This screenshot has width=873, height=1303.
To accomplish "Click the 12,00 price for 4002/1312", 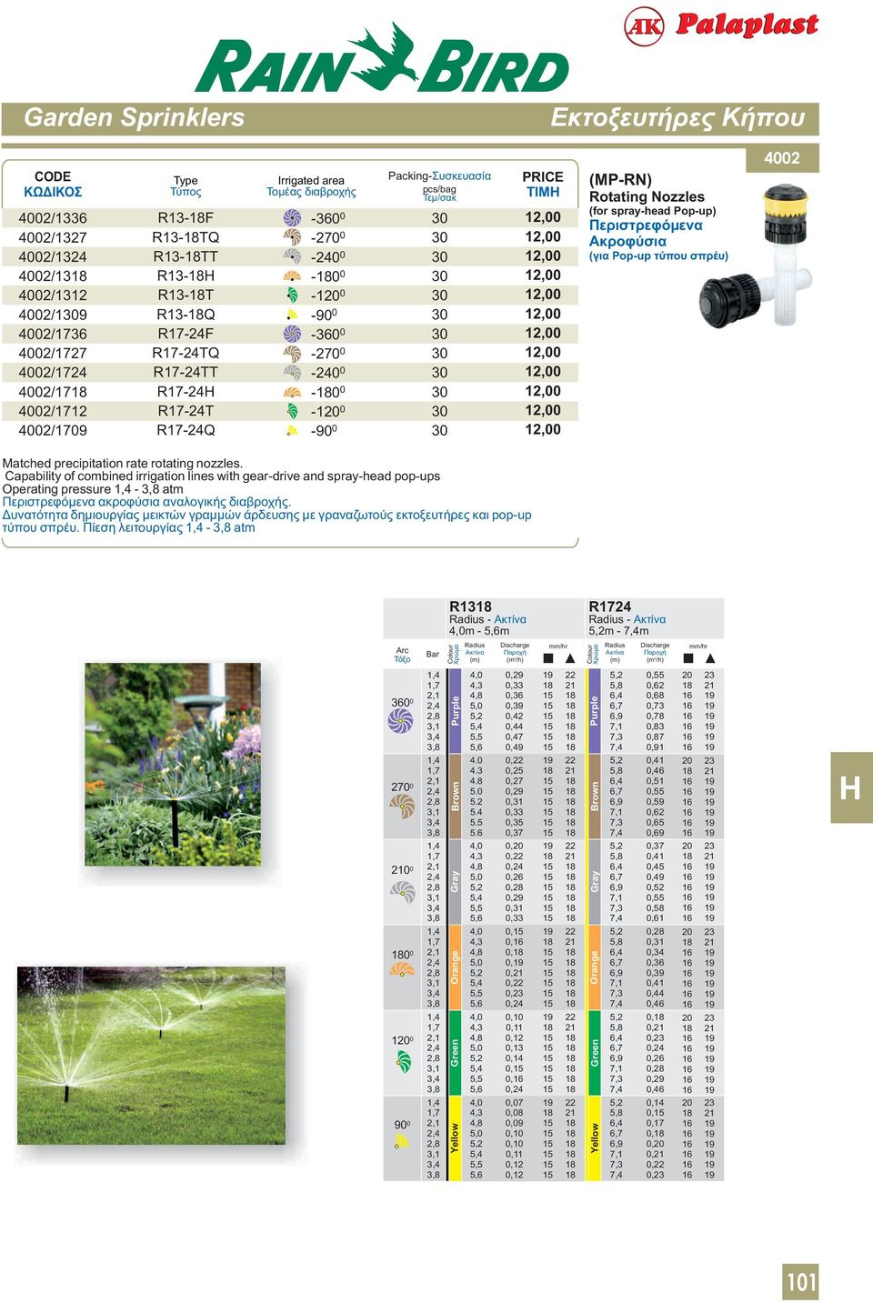I will [543, 295].
